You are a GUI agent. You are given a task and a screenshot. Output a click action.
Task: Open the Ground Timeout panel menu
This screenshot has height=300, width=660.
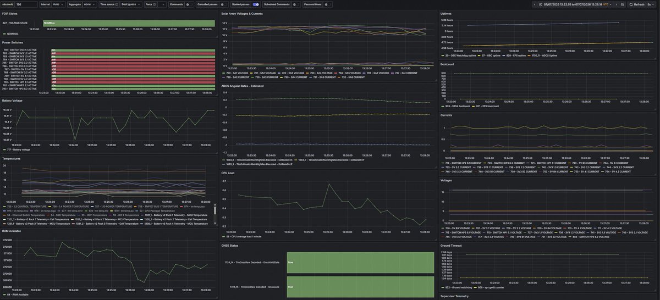[x=452, y=245]
